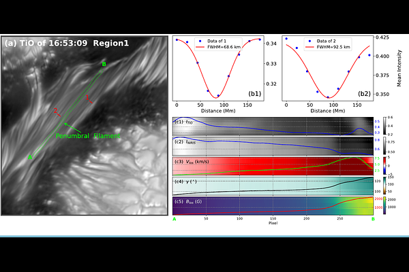The image size is (409, 272).
Task: Click the TiO of 16:53:09 Region1 title
Action: (x=67, y=43)
